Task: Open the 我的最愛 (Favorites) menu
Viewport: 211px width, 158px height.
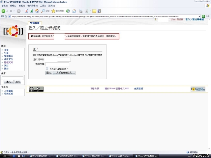Action: pos(32,6)
